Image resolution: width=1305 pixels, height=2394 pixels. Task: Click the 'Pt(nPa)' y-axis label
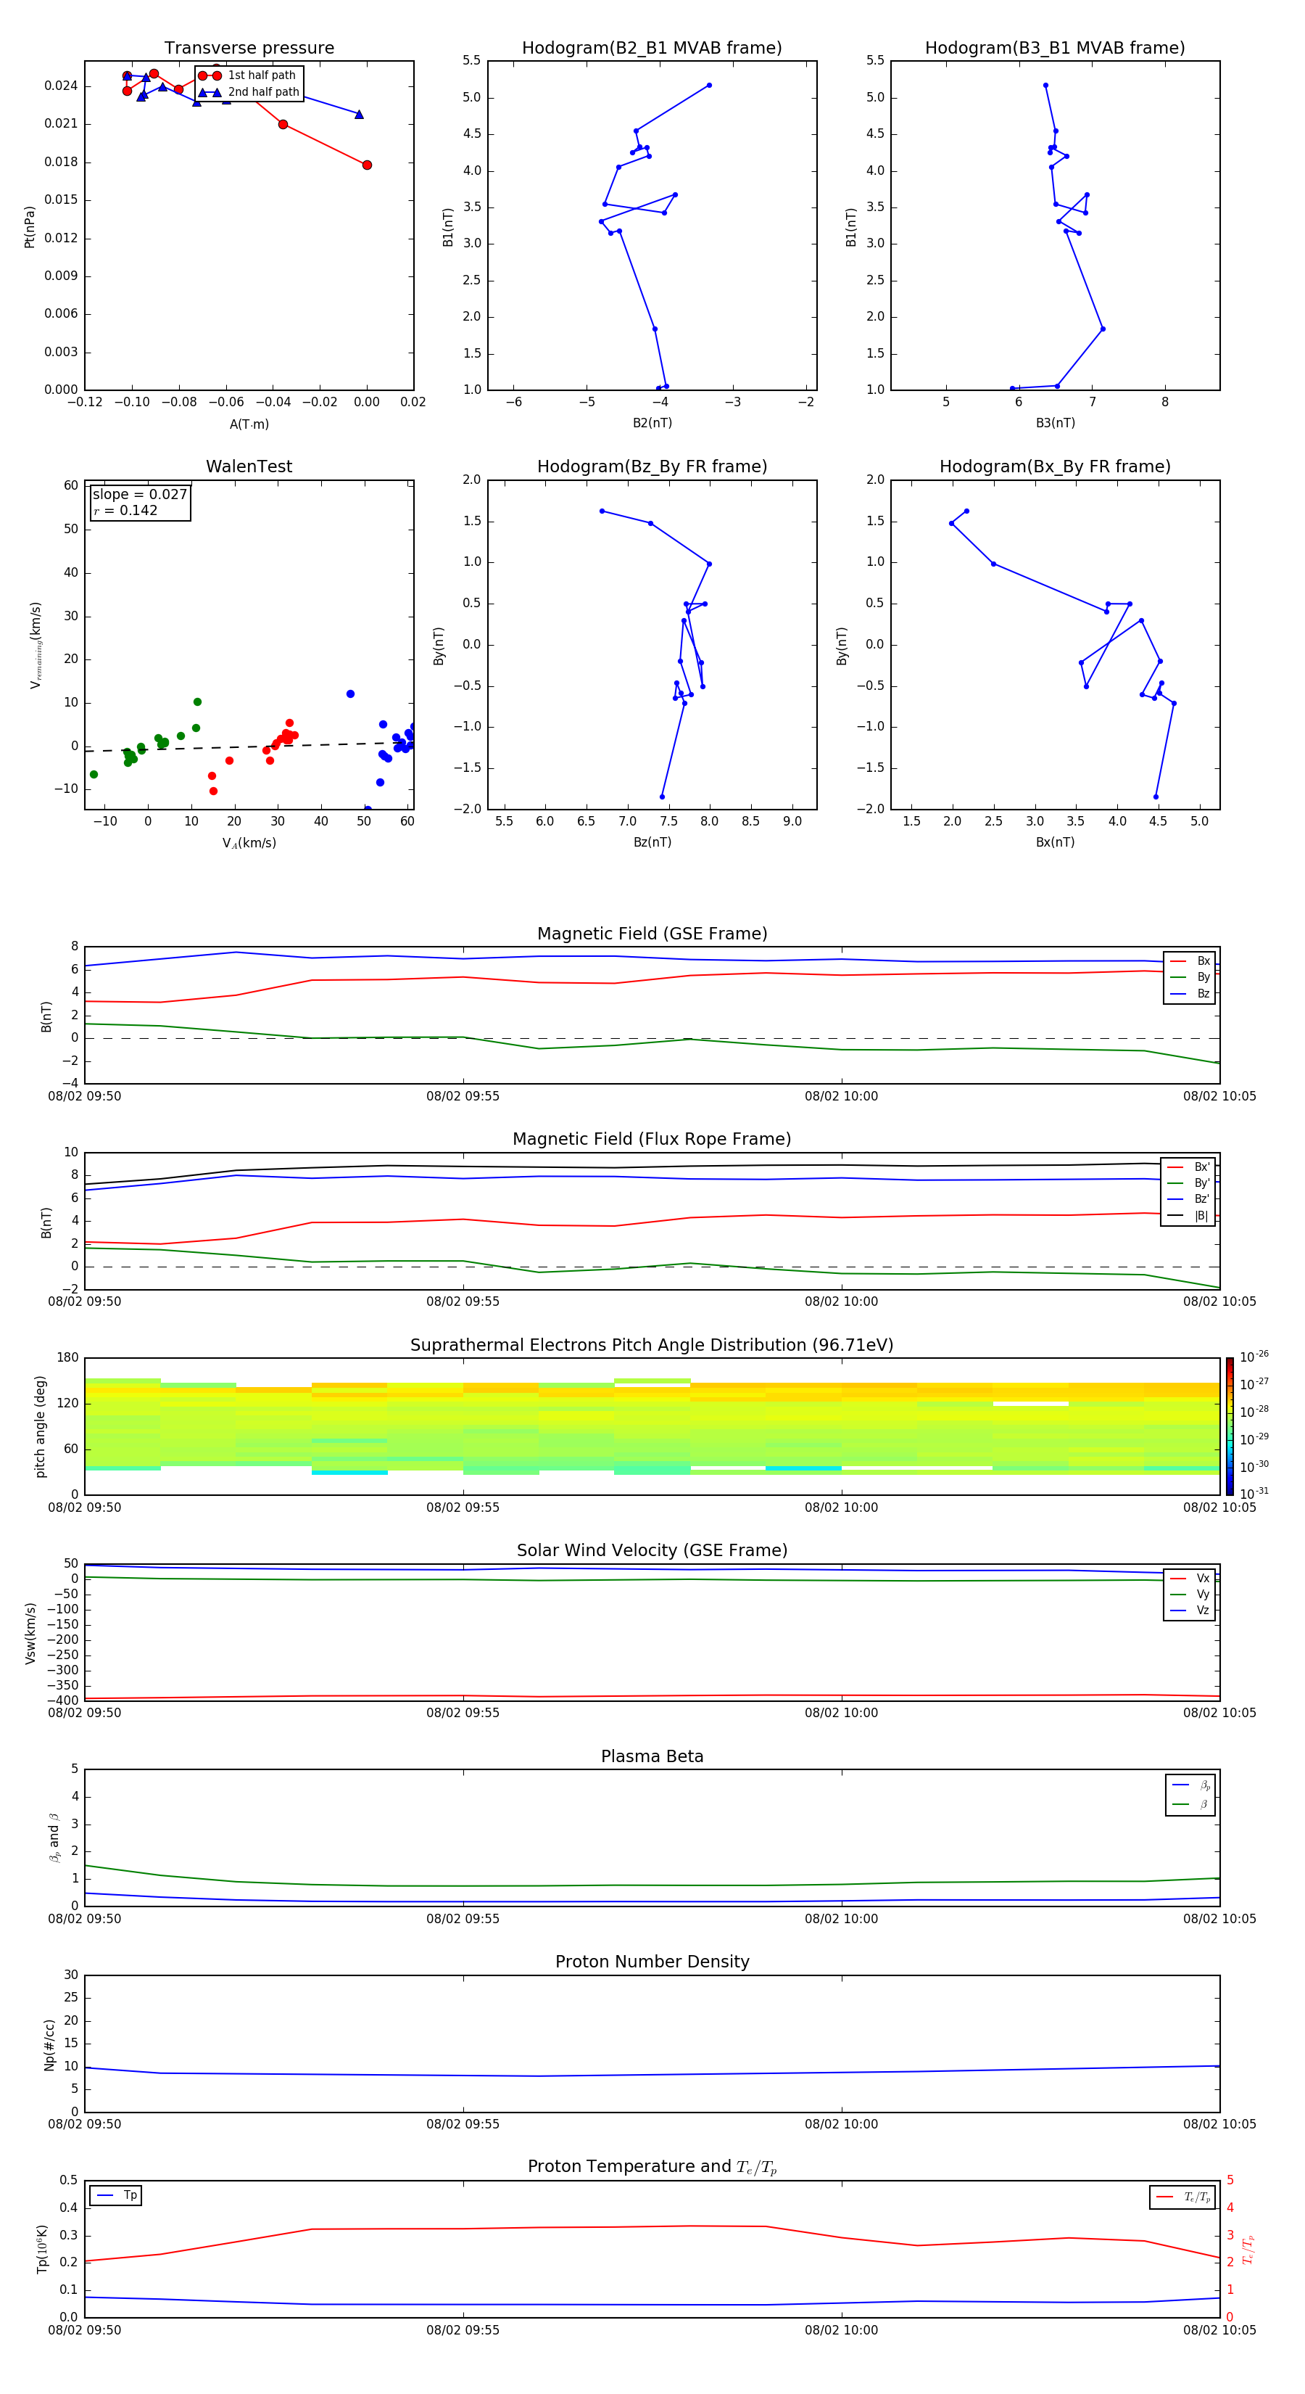29,226
